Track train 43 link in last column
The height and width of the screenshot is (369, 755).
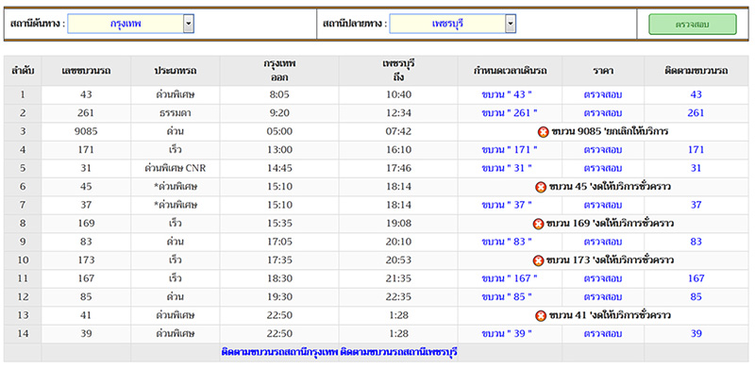696,95
